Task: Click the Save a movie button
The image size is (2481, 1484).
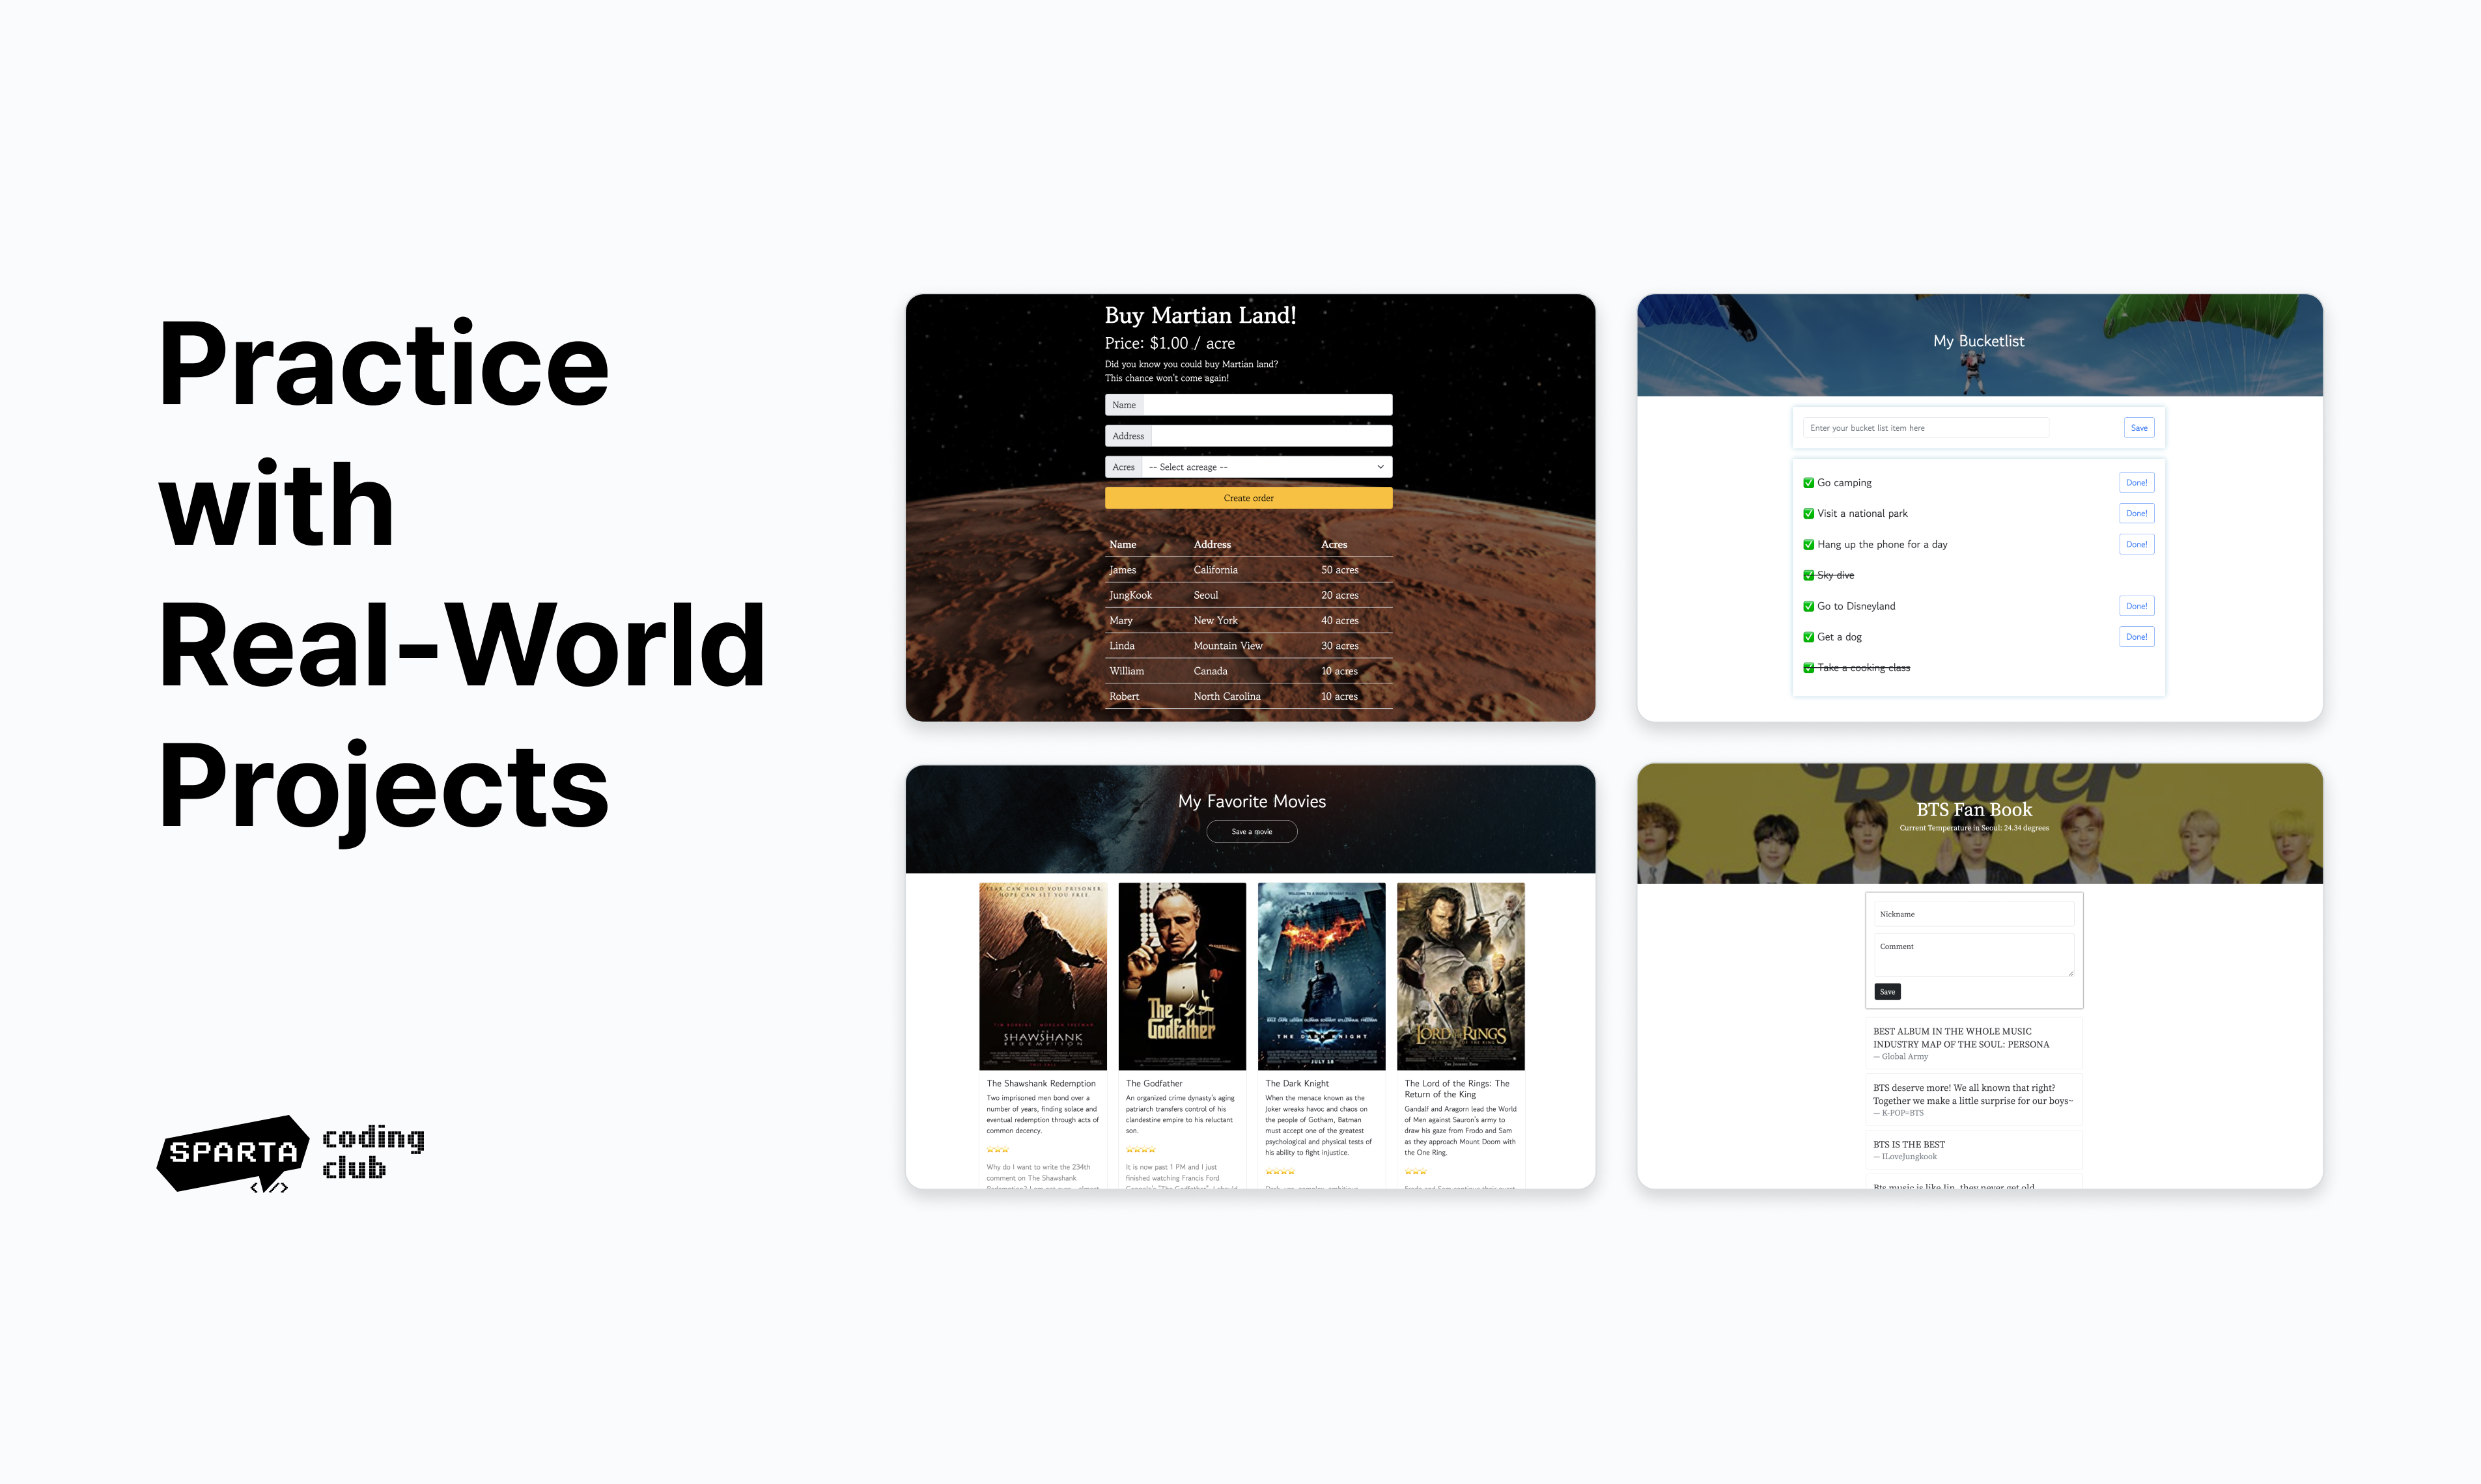Action: pos(1252,832)
